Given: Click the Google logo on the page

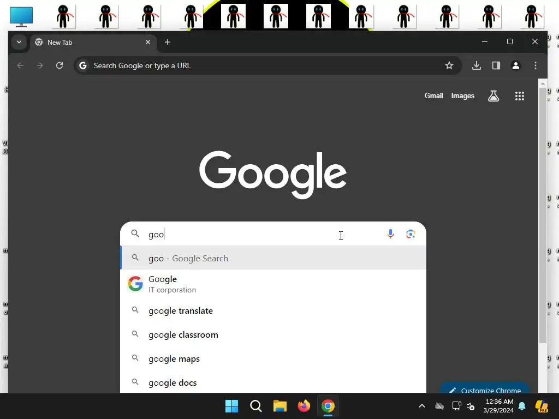Looking at the screenshot, I should (273, 174).
